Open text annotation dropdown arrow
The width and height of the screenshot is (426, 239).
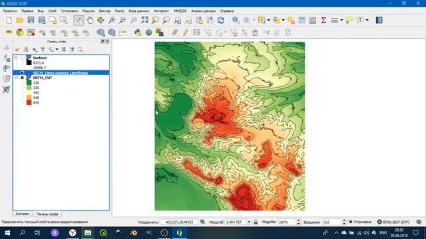click(367, 21)
